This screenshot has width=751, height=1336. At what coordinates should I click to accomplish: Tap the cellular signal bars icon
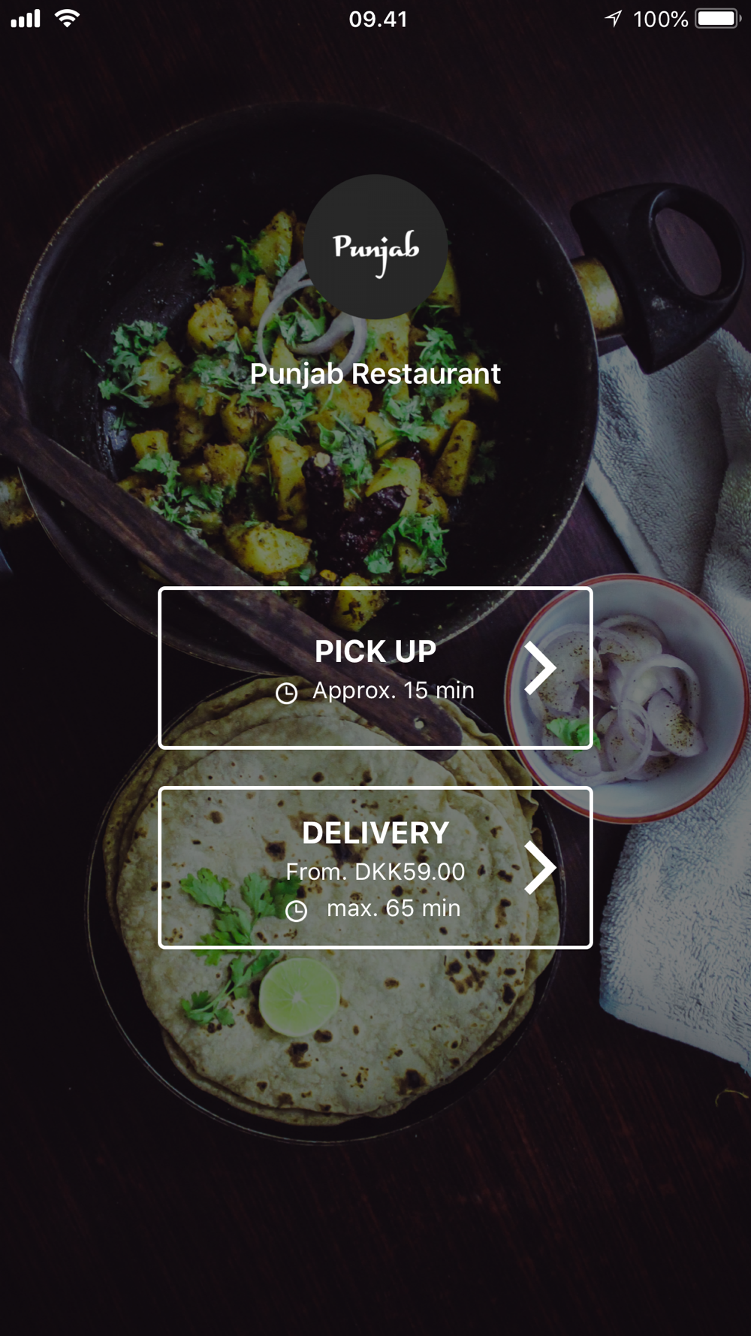(26, 19)
